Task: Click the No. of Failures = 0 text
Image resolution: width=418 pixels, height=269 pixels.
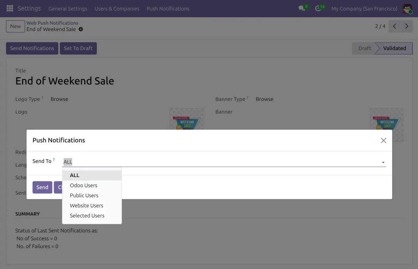Action: 37,246
